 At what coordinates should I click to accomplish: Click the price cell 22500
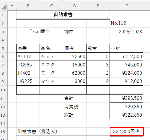point(75,57)
